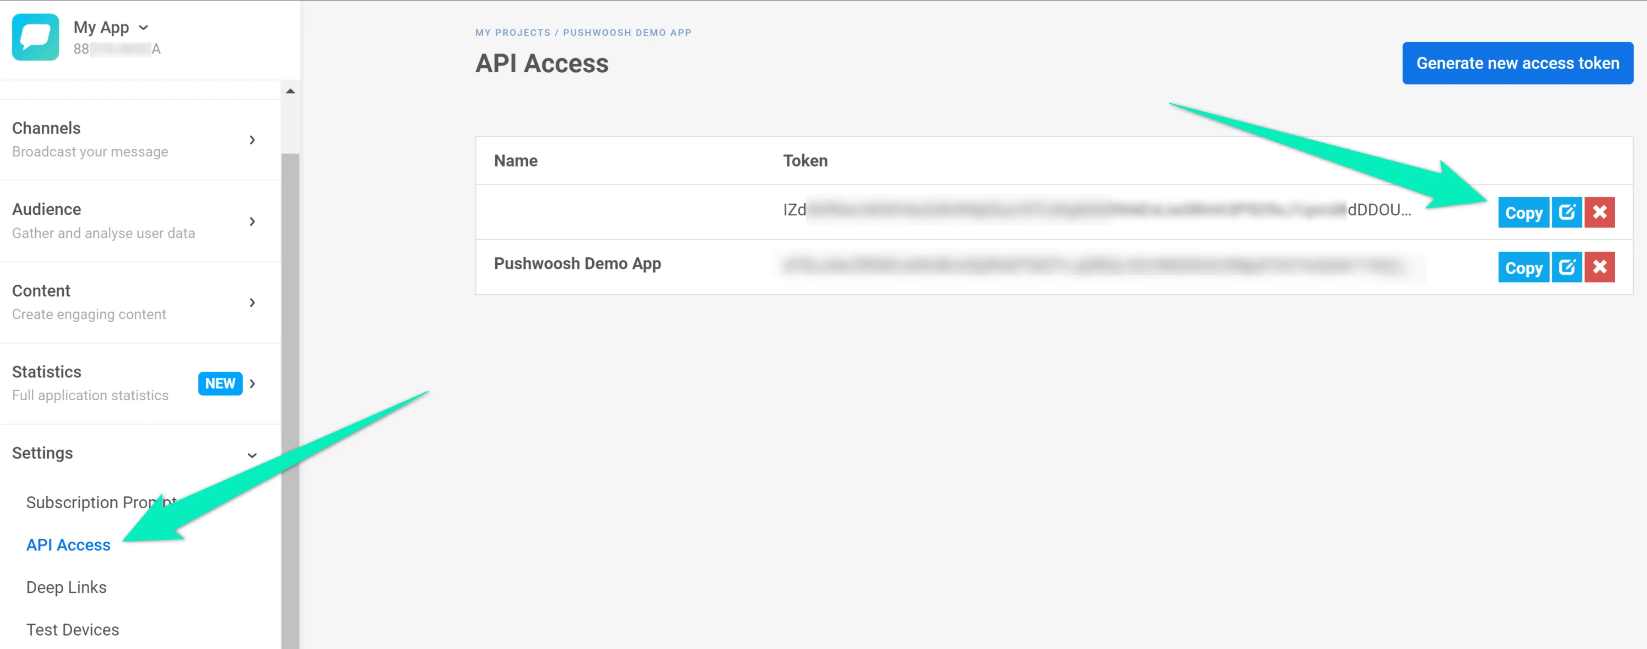1647x649 pixels.
Task: Expand the Channels section
Action: point(252,140)
